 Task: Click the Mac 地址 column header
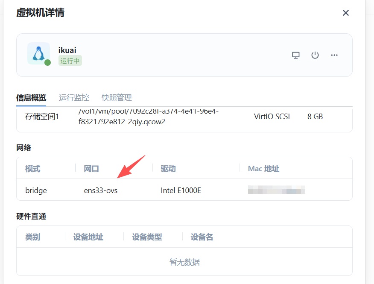(x=263, y=169)
